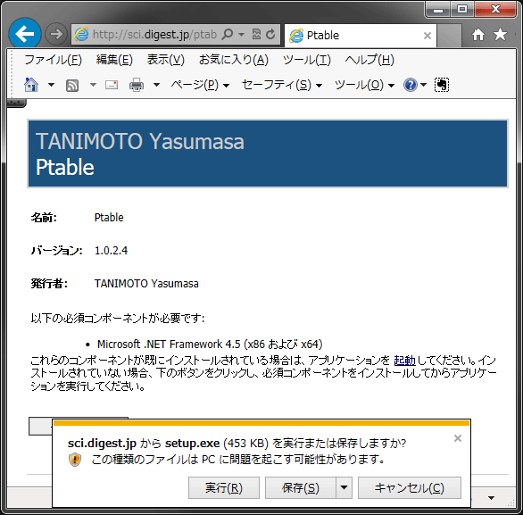523x515 pixels.
Task: Minimize the browser window
Action: (438, 9)
